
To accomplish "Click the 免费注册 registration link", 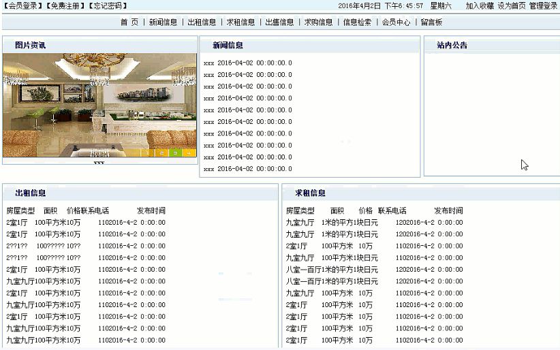I will pyautogui.click(x=65, y=5).
